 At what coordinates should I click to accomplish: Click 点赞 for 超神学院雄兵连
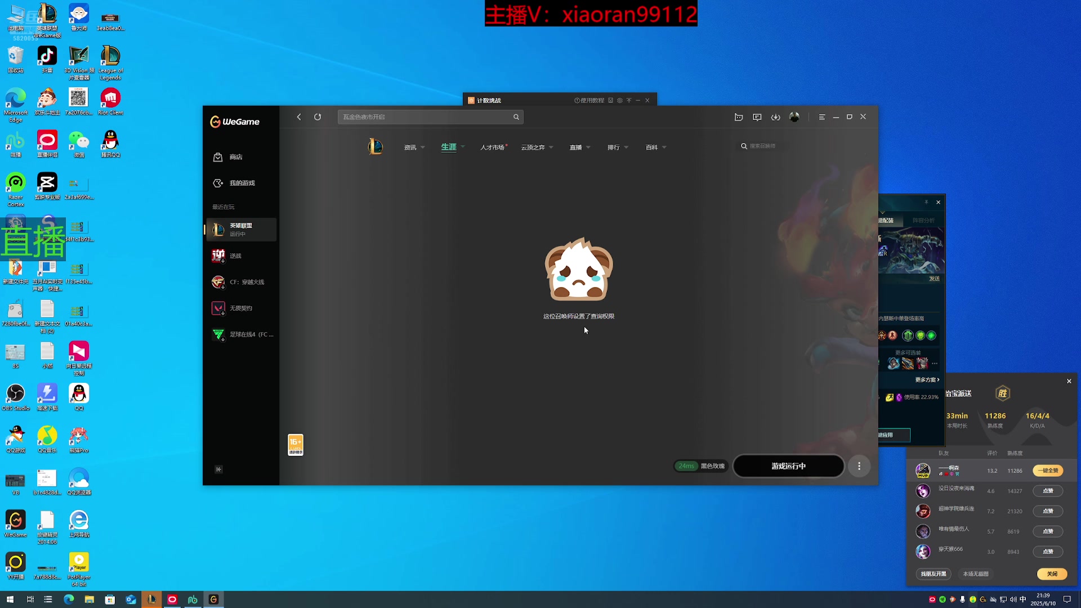coord(1048,511)
